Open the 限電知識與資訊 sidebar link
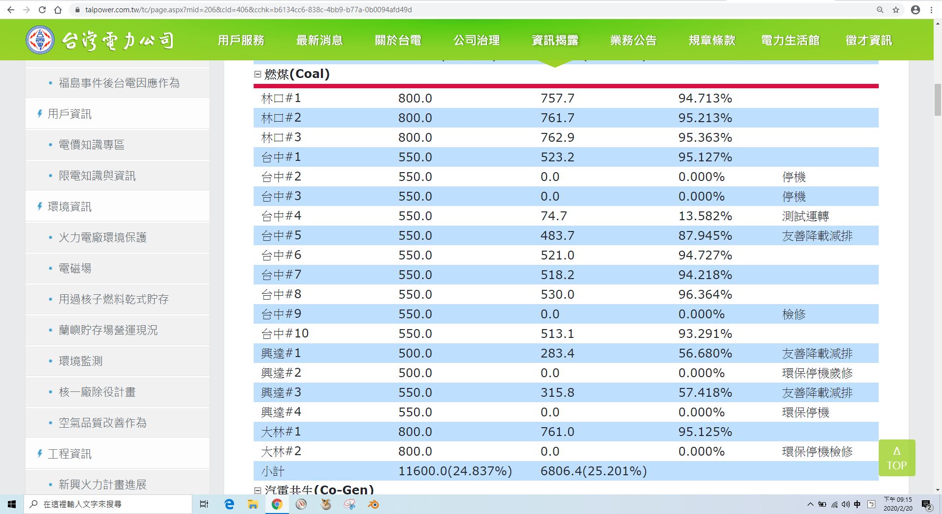Screen dimensions: 942x514 [97, 176]
